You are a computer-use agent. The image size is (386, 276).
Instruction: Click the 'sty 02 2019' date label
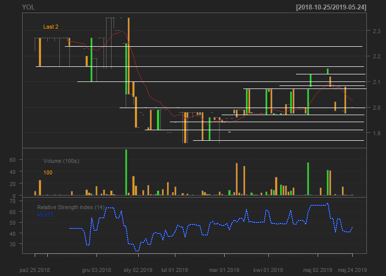click(138, 270)
